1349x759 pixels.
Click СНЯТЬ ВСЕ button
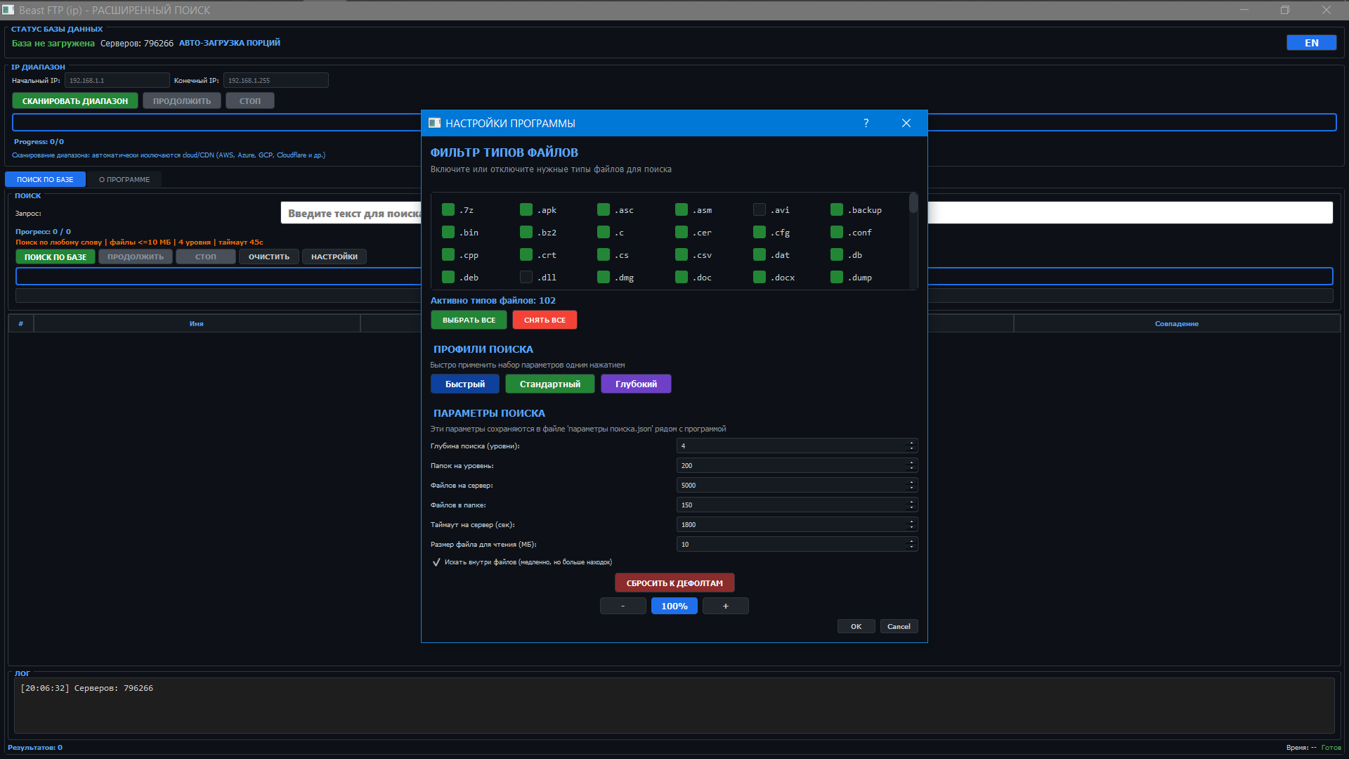coord(545,320)
